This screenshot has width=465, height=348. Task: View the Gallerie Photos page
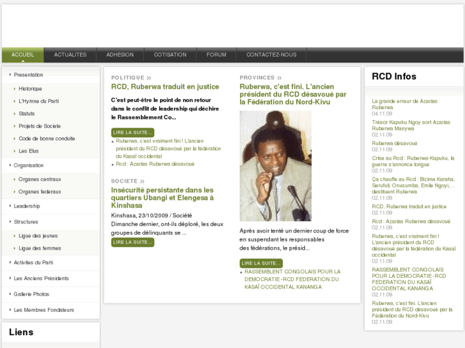point(31,294)
